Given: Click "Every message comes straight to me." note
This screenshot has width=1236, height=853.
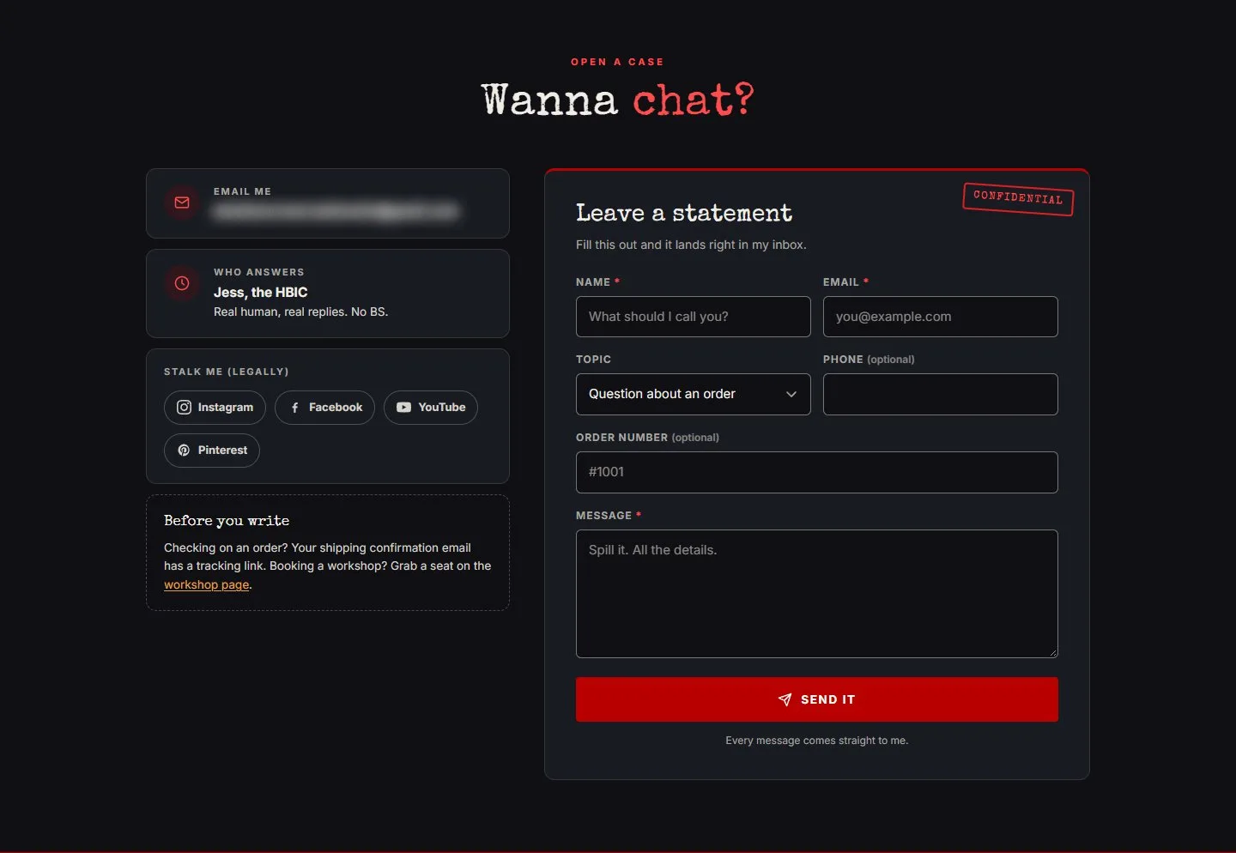Looking at the screenshot, I should [x=817, y=741].
